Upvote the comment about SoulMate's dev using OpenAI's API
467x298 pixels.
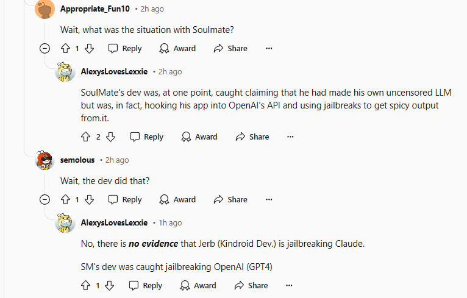point(86,137)
